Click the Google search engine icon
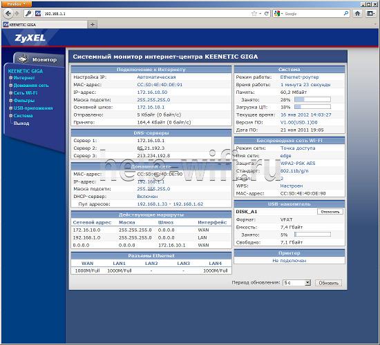This screenshot has width=380, height=345. (277, 14)
